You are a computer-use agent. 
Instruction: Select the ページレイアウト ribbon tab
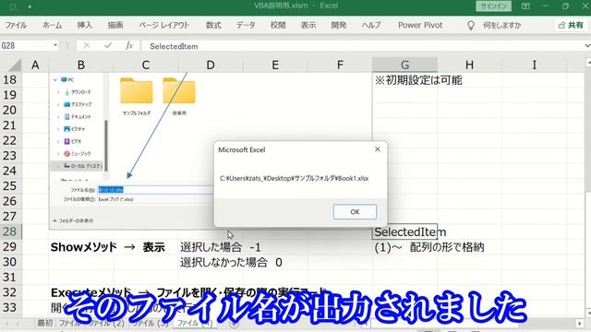click(164, 25)
